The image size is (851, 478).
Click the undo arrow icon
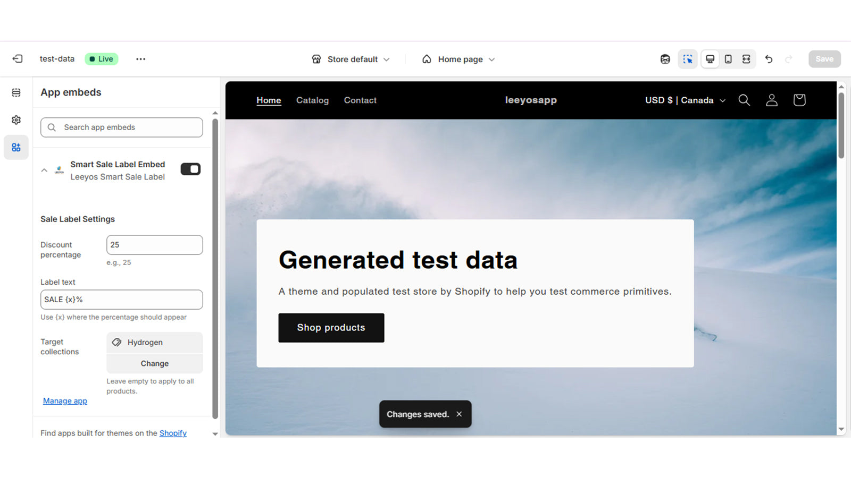pos(769,59)
